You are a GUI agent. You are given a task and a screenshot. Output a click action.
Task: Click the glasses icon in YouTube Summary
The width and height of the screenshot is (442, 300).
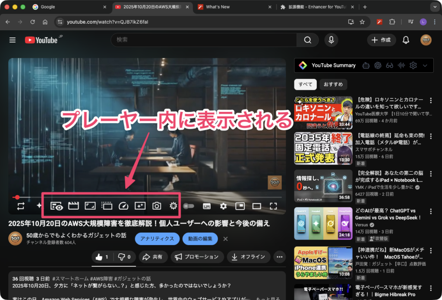pyautogui.click(x=390, y=65)
